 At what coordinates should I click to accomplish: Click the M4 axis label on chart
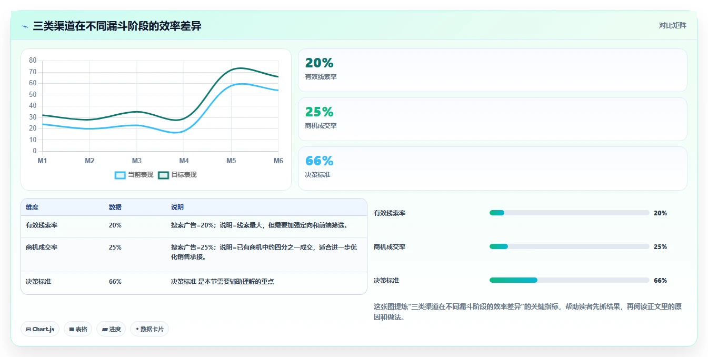click(x=184, y=161)
